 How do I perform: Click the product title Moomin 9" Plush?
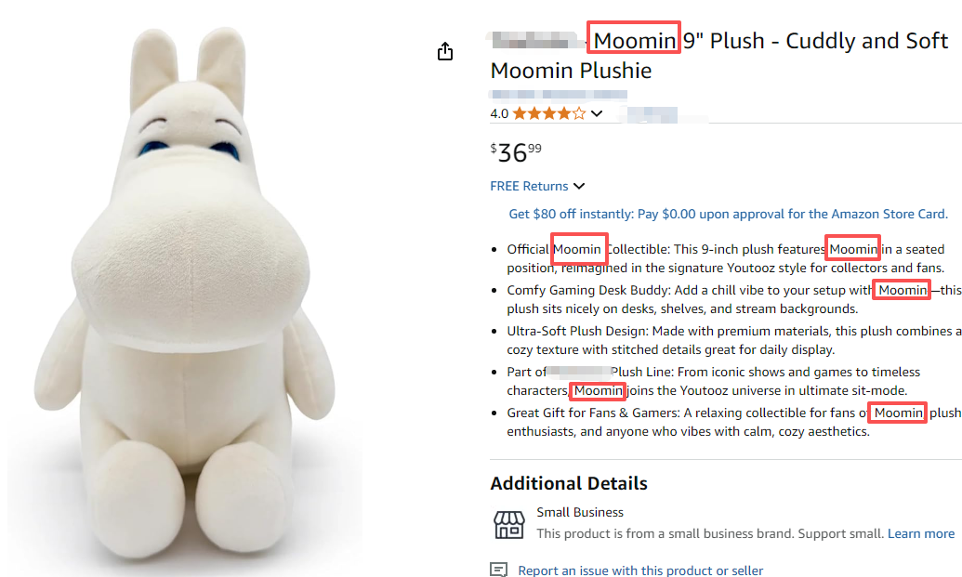pyautogui.click(x=719, y=55)
